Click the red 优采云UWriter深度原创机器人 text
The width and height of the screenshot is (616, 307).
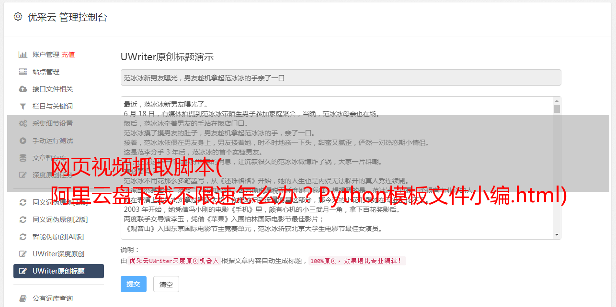pyautogui.click(x=174, y=261)
